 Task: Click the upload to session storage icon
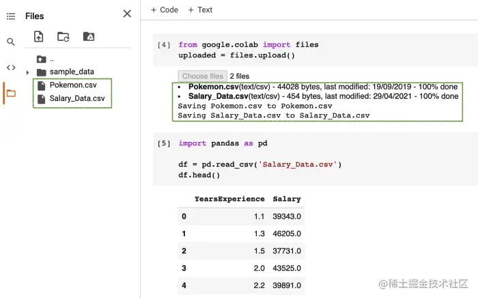click(39, 37)
